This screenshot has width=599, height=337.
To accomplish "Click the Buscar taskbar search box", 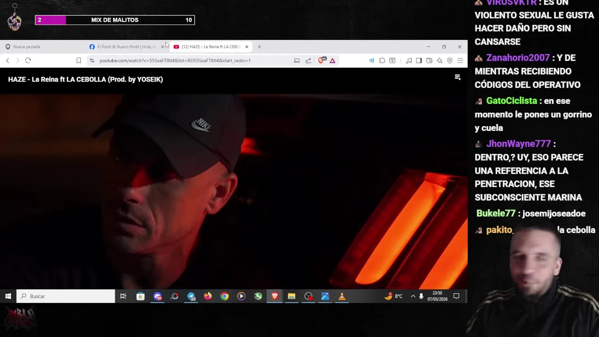I will [x=66, y=296].
